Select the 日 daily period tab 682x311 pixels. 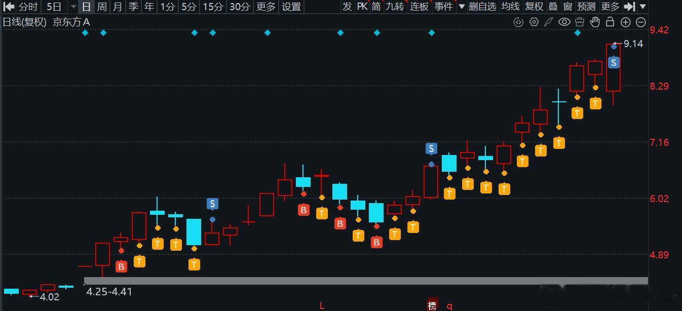coord(87,7)
